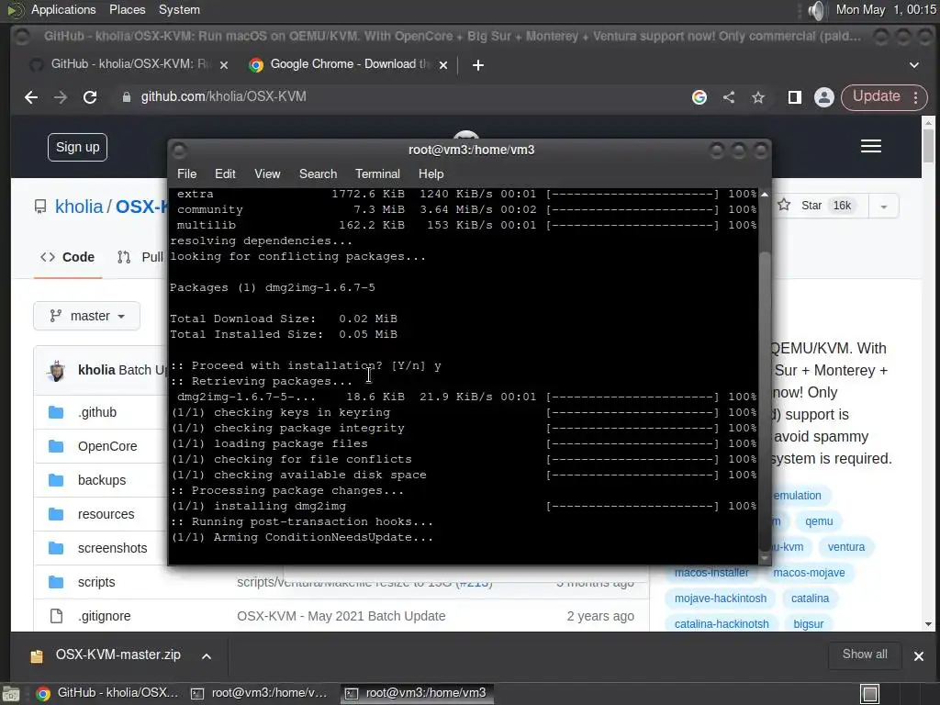
Task: Open tab search chevron in Chrome
Action: point(913,65)
